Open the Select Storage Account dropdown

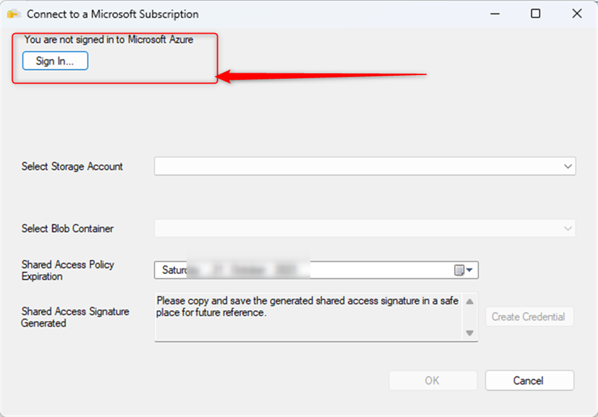365,166
